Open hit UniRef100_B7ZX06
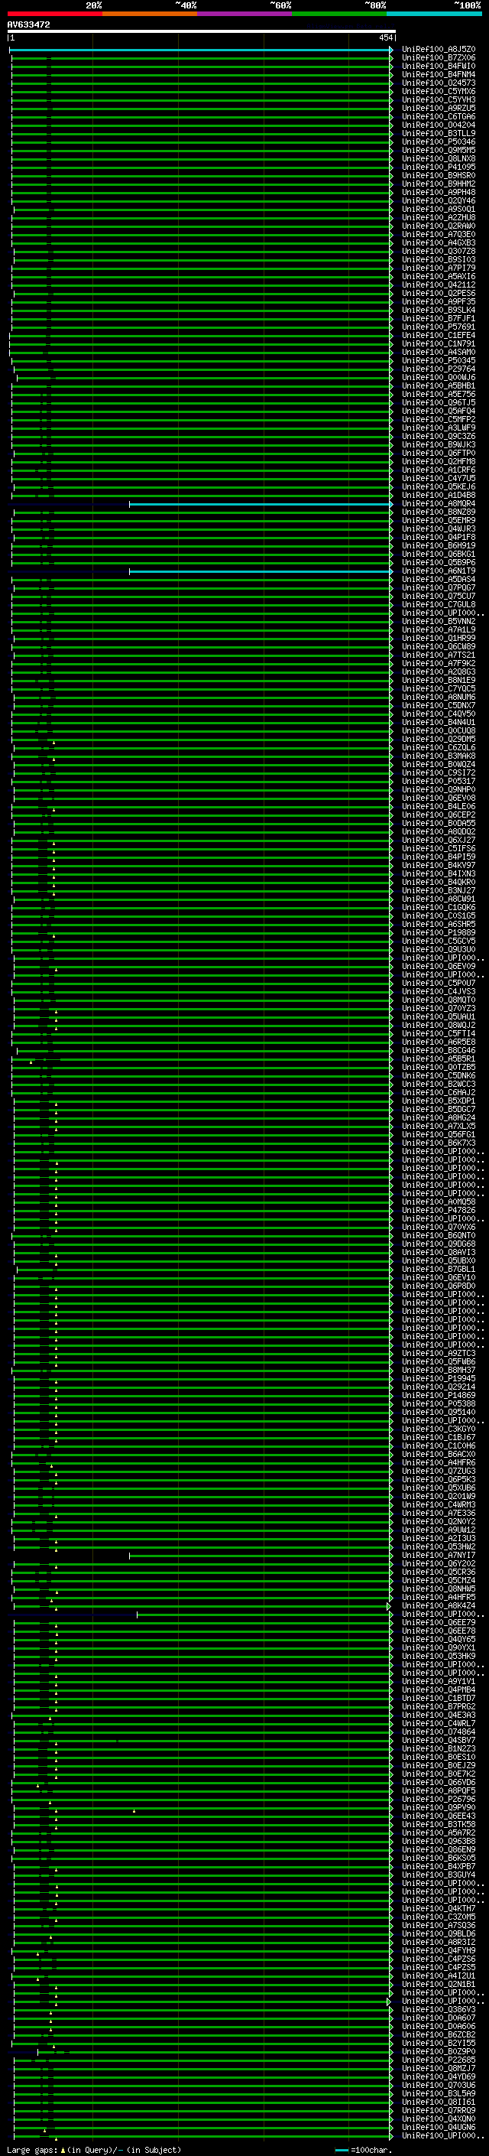The width and height of the screenshot is (489, 2156). pyautogui.click(x=439, y=58)
